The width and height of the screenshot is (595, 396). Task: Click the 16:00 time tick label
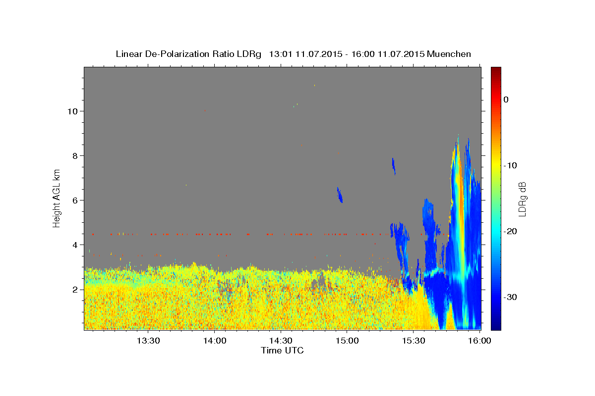click(x=480, y=341)
